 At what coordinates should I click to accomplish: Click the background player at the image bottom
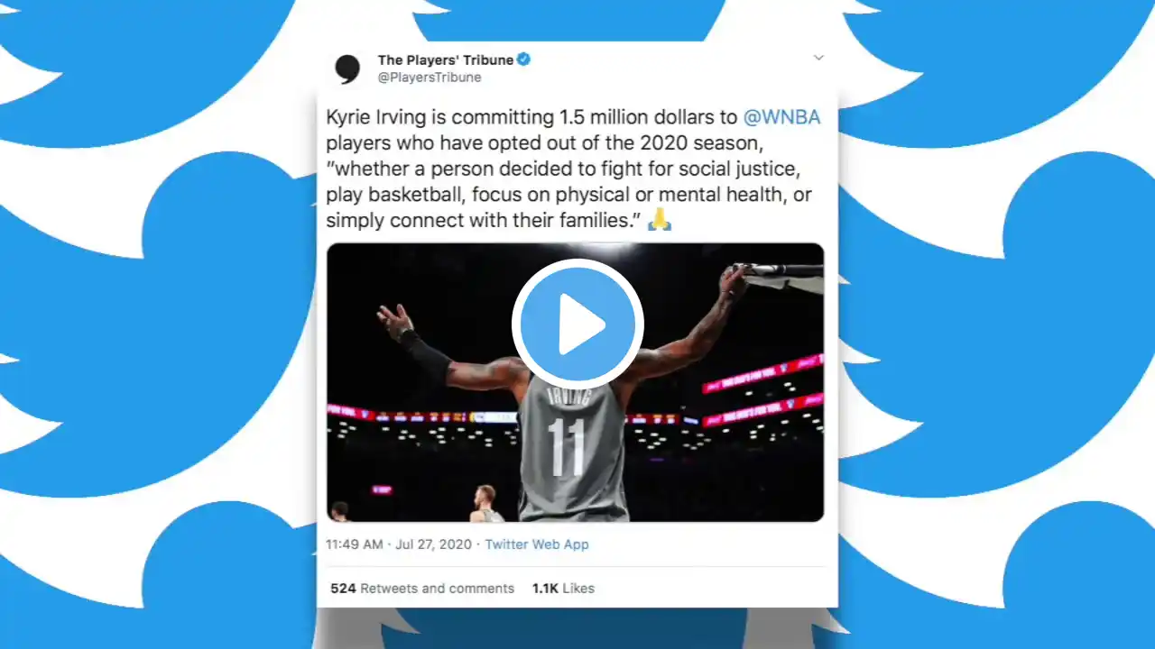tap(486, 505)
